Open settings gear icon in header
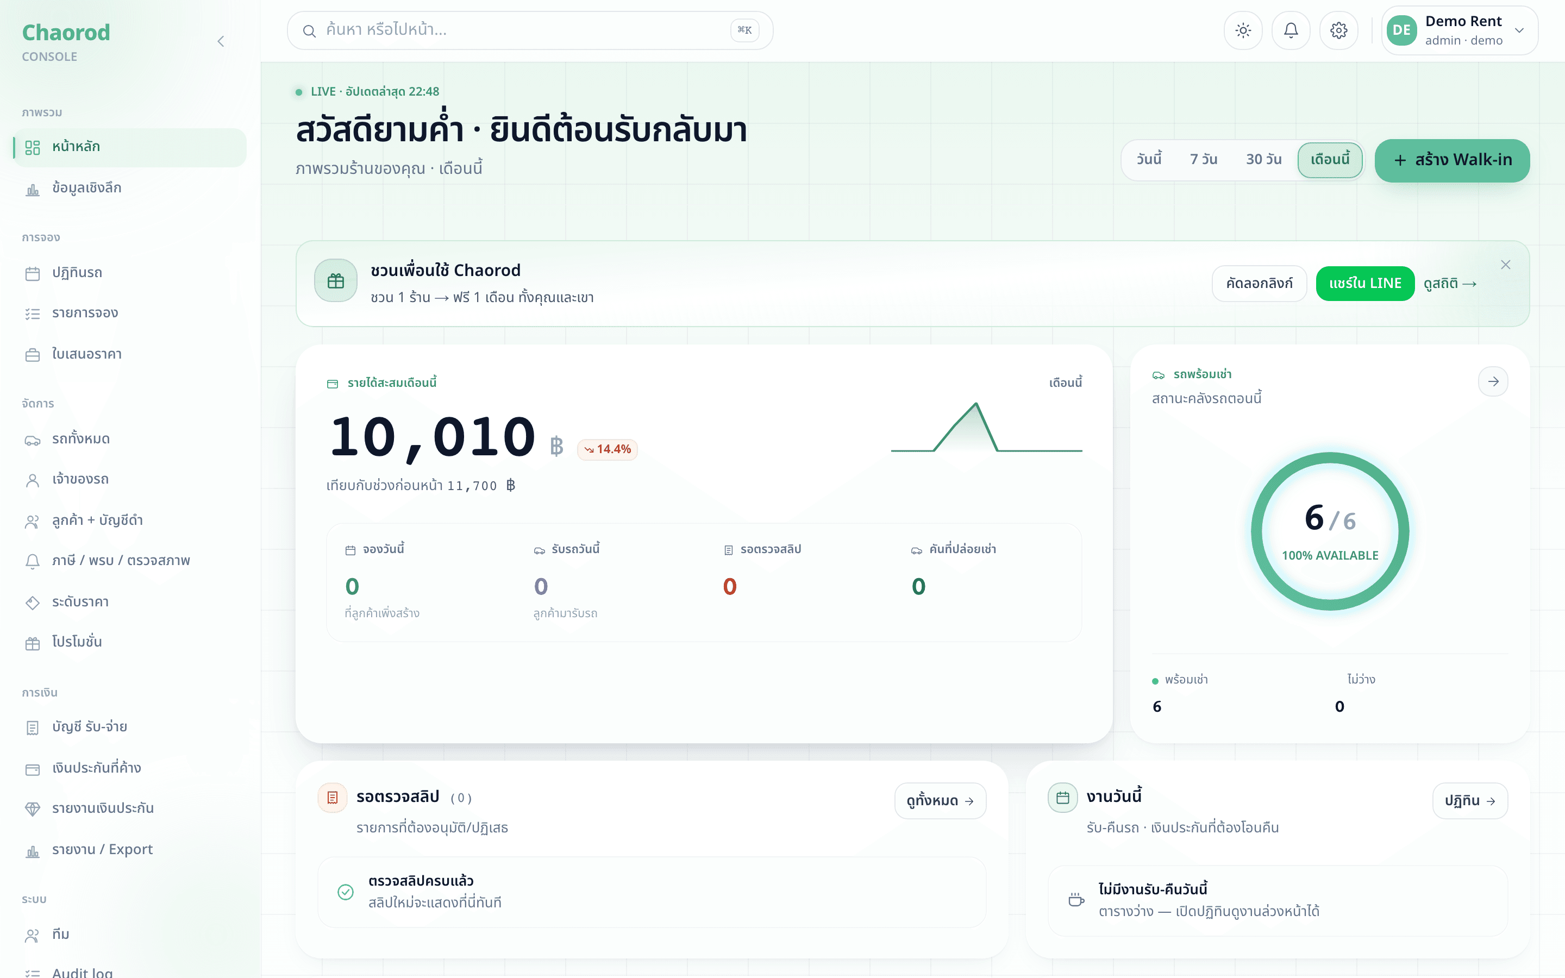Viewport: 1565px width, 978px height. (x=1338, y=30)
